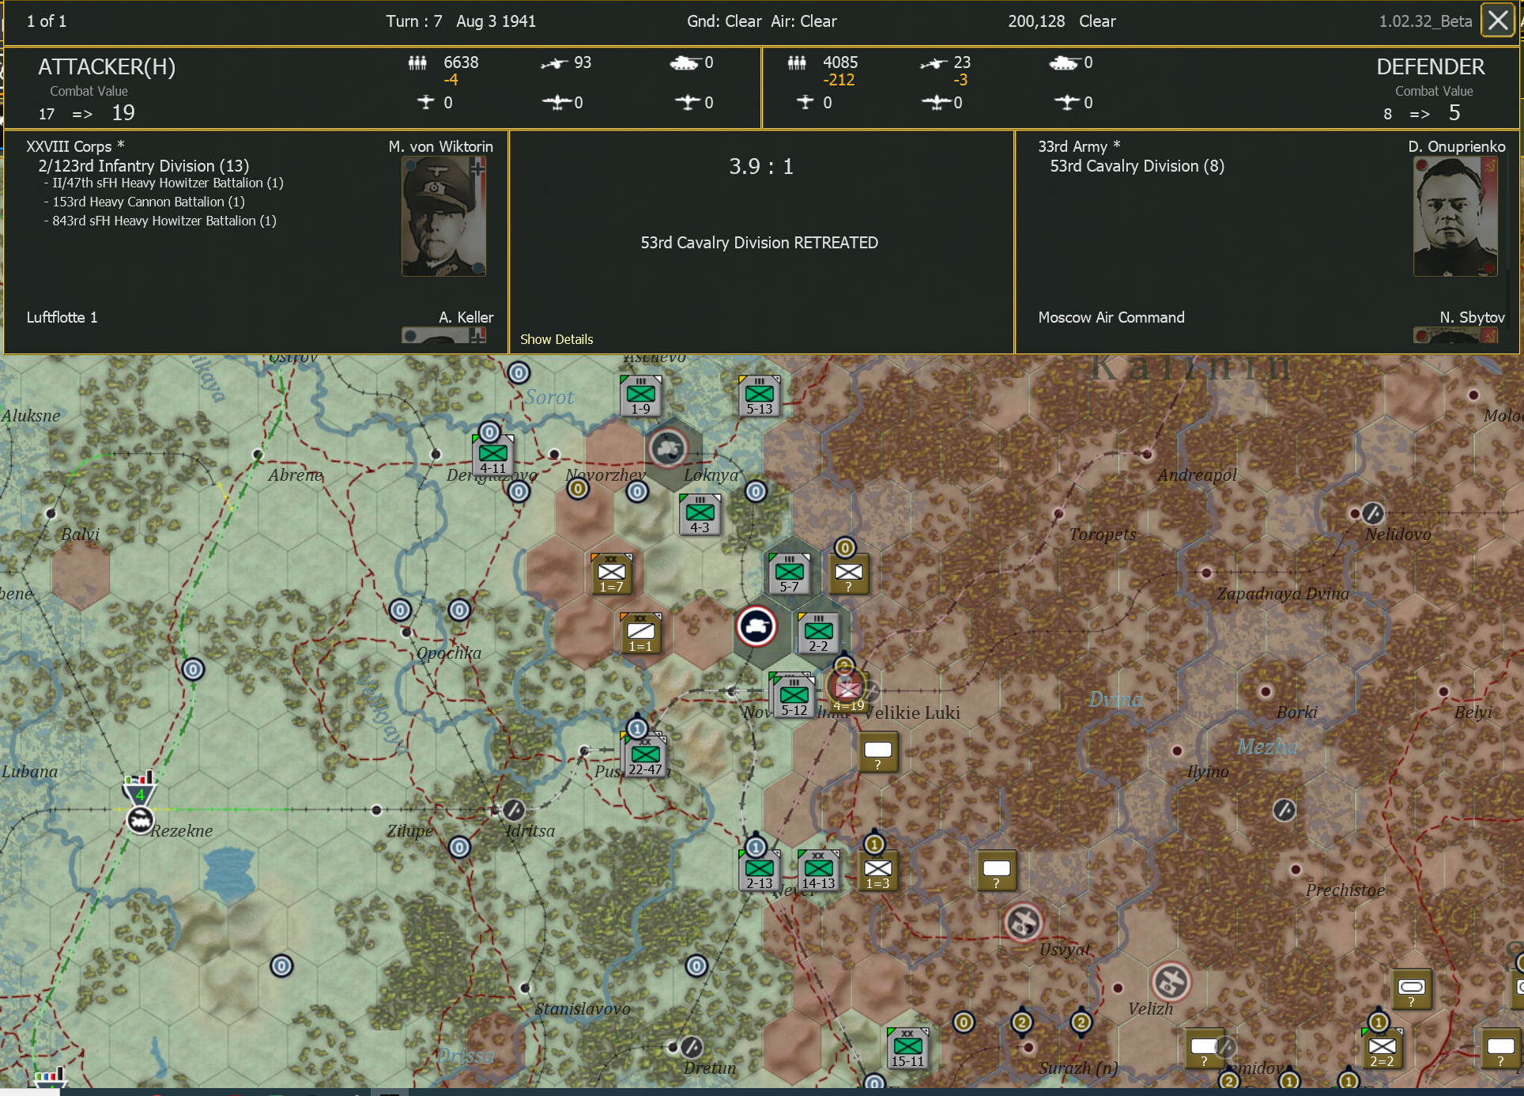Click 153rd Heavy Cannon Battalion entry
This screenshot has width=1524, height=1096.
click(x=149, y=202)
